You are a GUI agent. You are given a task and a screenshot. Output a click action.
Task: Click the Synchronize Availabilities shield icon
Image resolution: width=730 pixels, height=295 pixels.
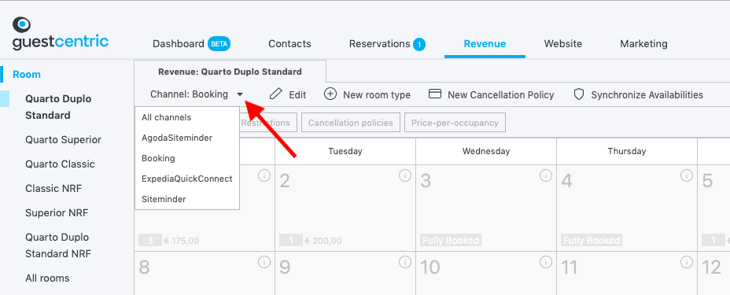(579, 94)
